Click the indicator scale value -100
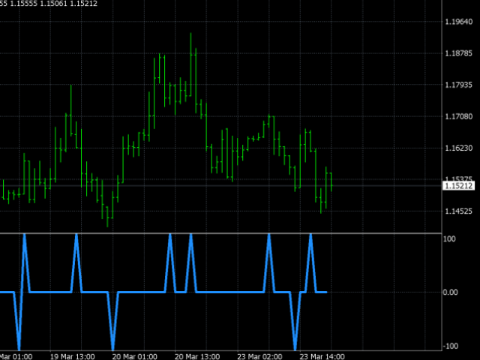Screen dimensions: 480x360 click(451, 346)
